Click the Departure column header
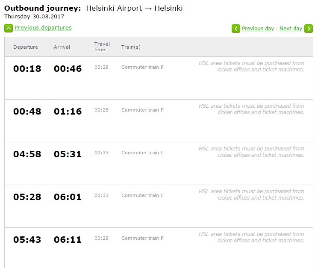 26,47
